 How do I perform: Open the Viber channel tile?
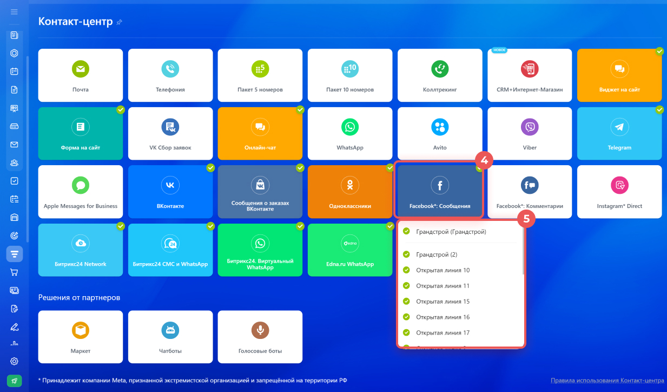(x=530, y=134)
